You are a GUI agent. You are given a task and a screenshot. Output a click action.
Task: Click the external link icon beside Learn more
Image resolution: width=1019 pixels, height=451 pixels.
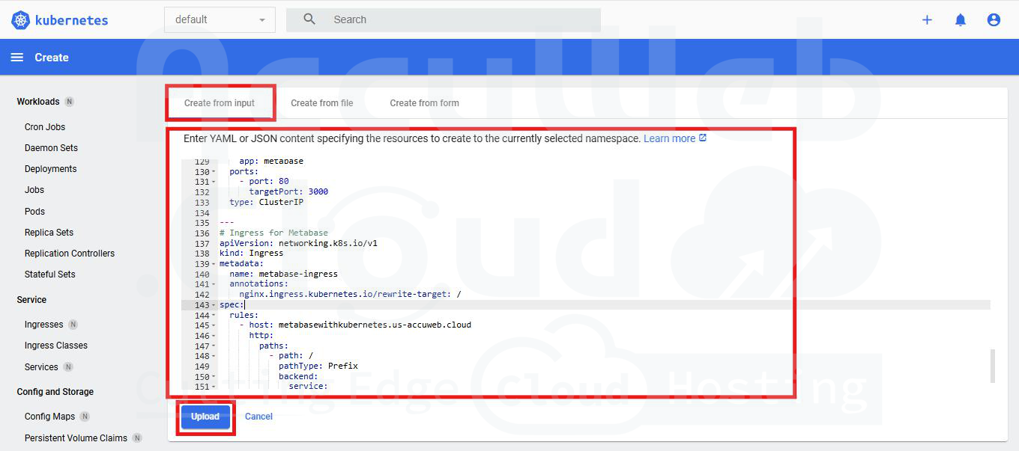point(703,138)
